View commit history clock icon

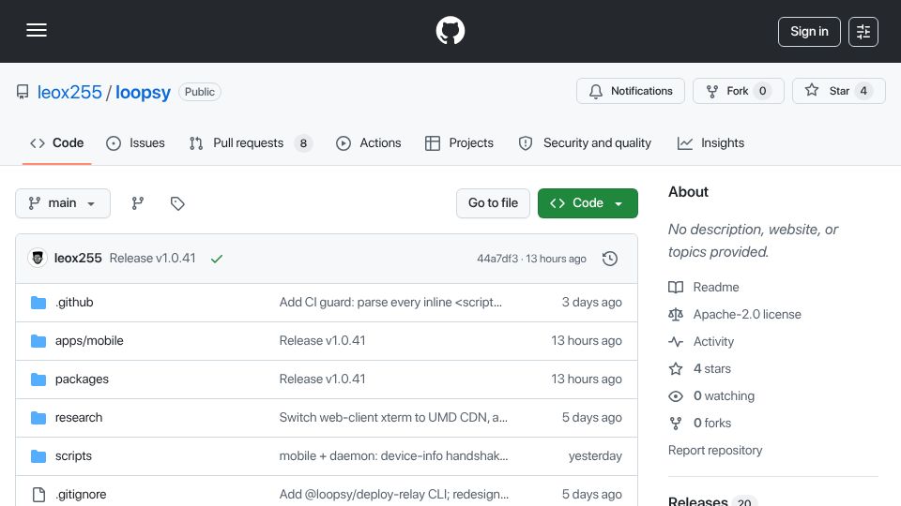(x=610, y=259)
